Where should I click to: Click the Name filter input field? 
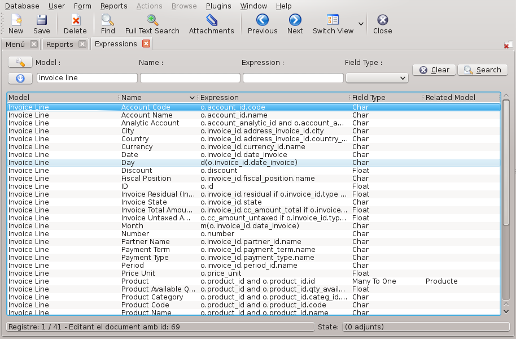tap(190, 78)
